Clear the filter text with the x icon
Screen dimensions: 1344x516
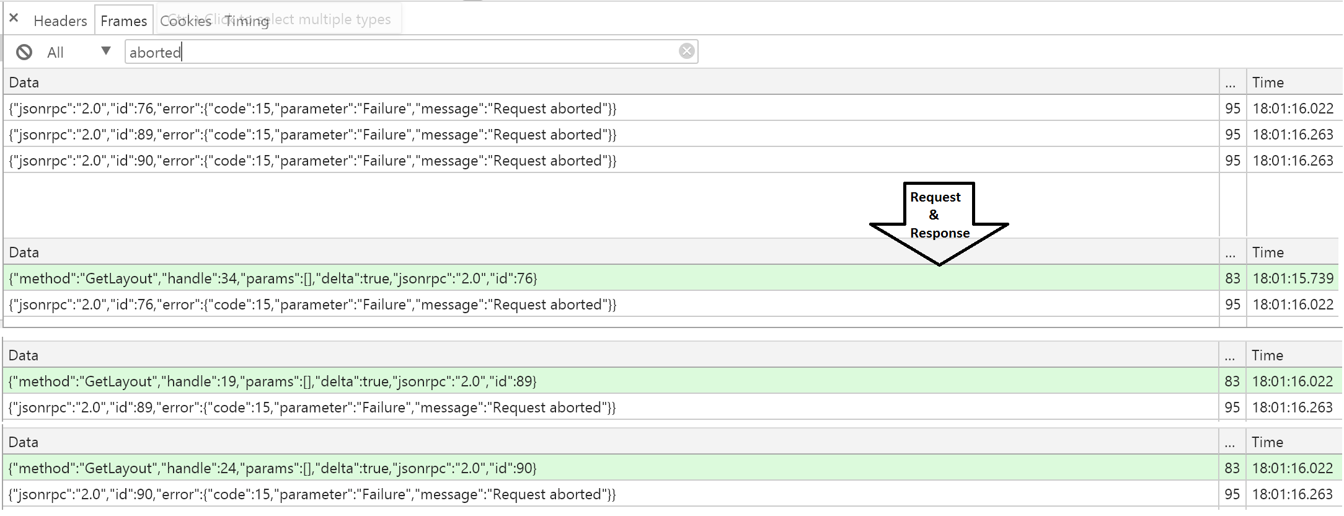(x=686, y=51)
